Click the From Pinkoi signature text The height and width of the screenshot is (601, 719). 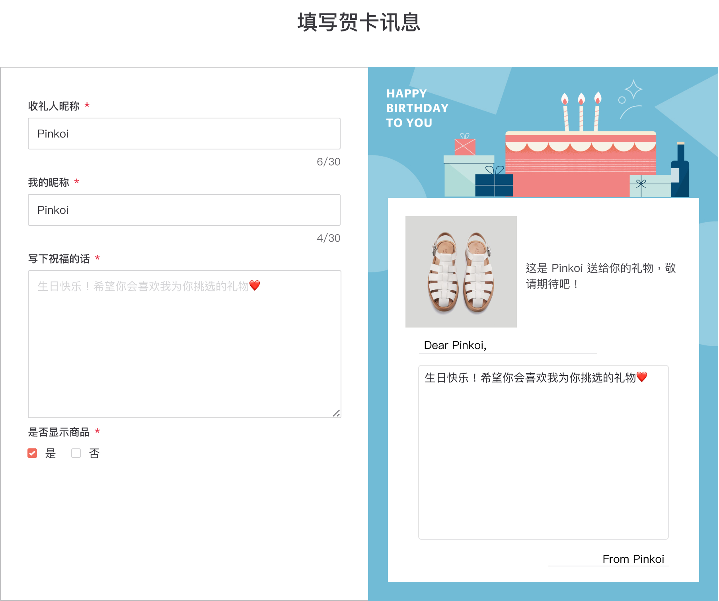point(633,559)
